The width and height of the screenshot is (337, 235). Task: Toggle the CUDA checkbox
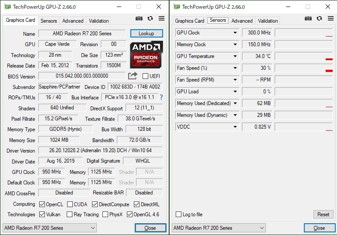point(70,204)
